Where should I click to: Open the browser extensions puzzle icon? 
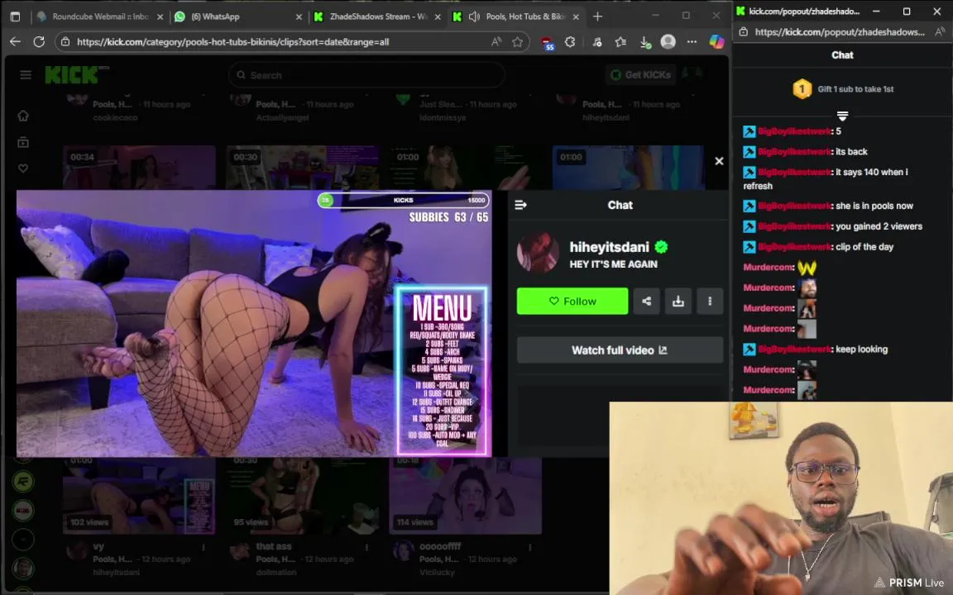tap(569, 42)
